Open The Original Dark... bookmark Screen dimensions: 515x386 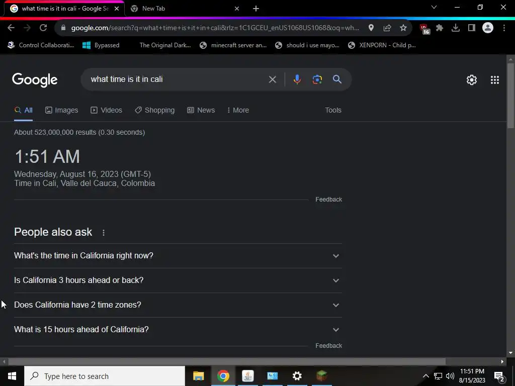(165, 45)
